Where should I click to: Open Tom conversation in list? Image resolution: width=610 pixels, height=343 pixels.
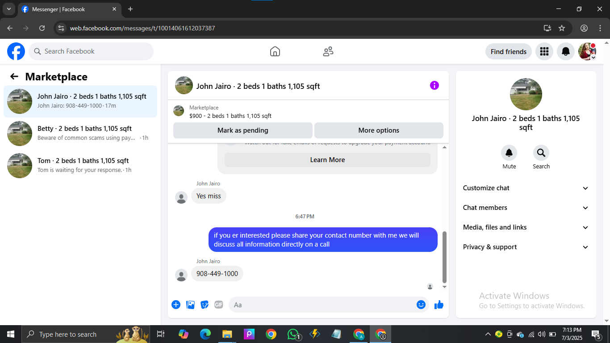tap(80, 166)
